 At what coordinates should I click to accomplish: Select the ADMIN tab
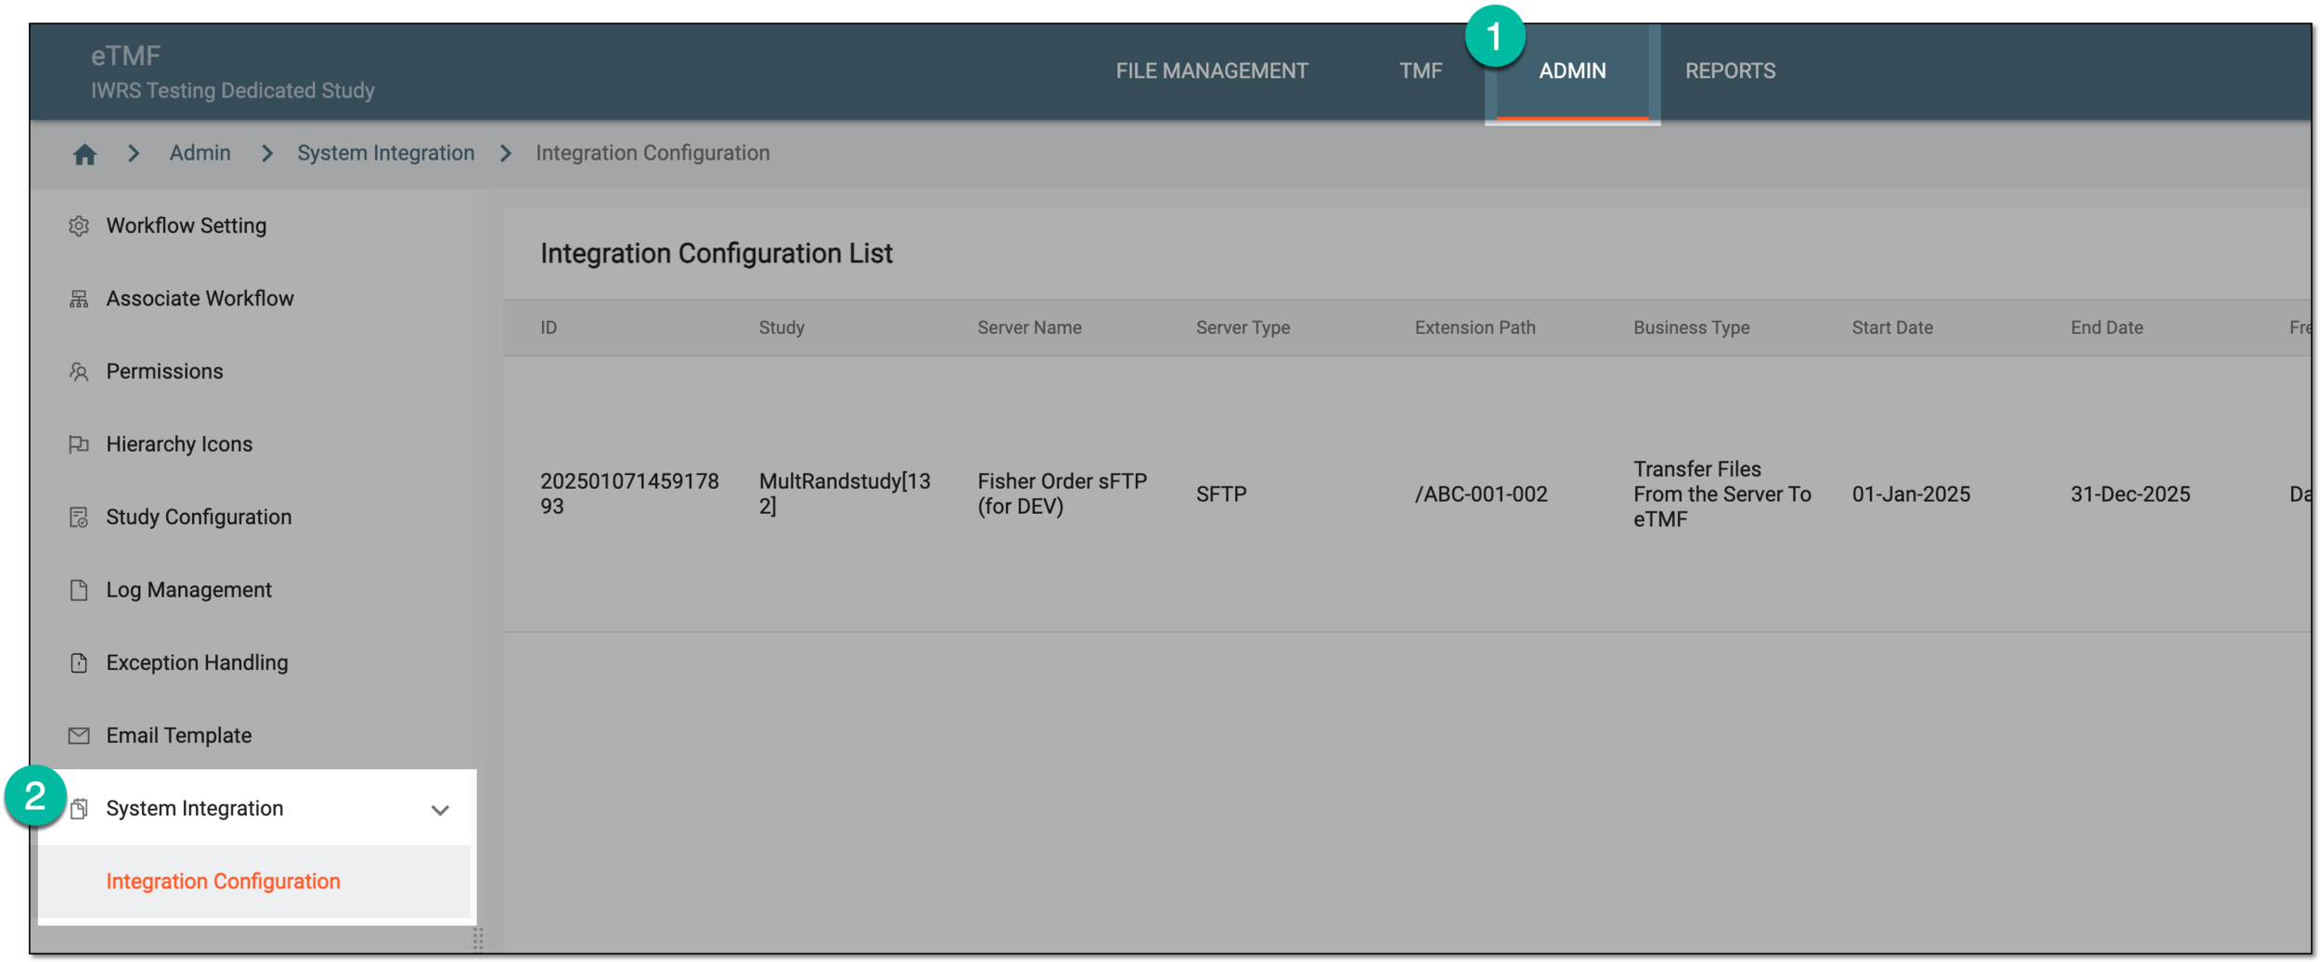[1572, 71]
